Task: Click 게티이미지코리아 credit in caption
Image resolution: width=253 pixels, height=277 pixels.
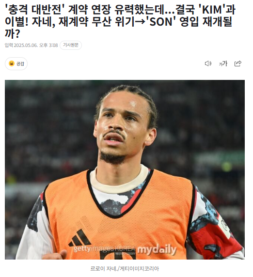Action: tap(139, 269)
